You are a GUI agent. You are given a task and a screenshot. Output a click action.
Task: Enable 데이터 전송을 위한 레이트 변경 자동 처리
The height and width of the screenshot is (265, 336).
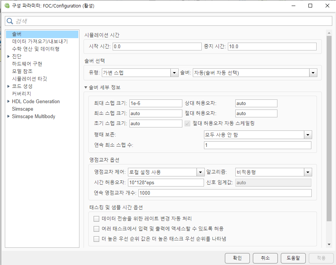point(97,219)
